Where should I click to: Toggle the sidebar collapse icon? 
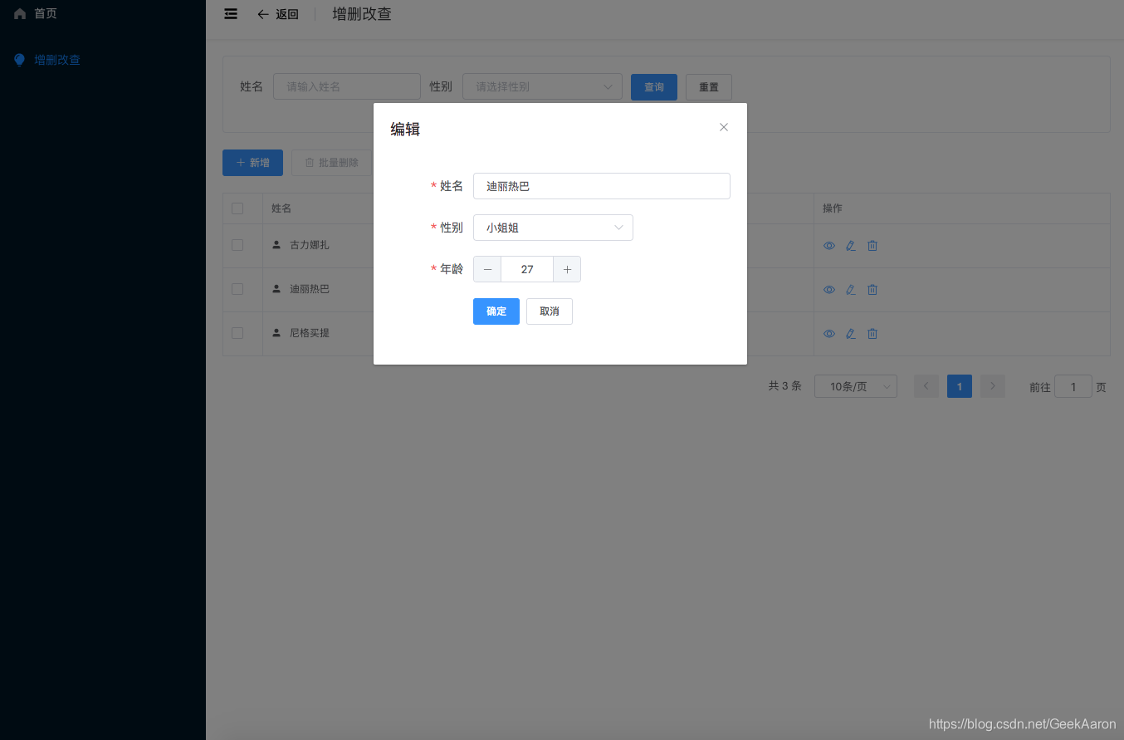[231, 13]
